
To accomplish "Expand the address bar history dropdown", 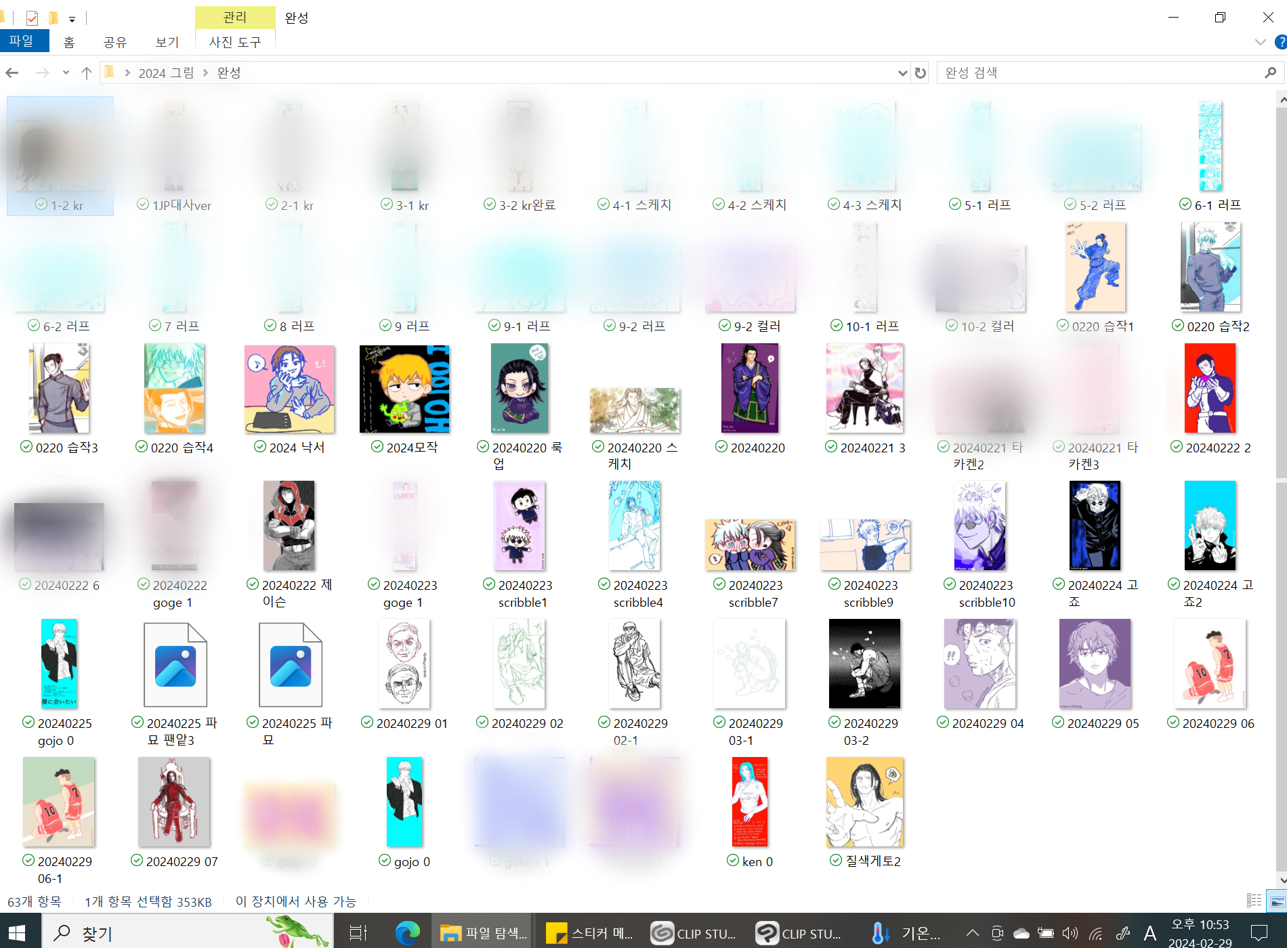I will point(902,72).
